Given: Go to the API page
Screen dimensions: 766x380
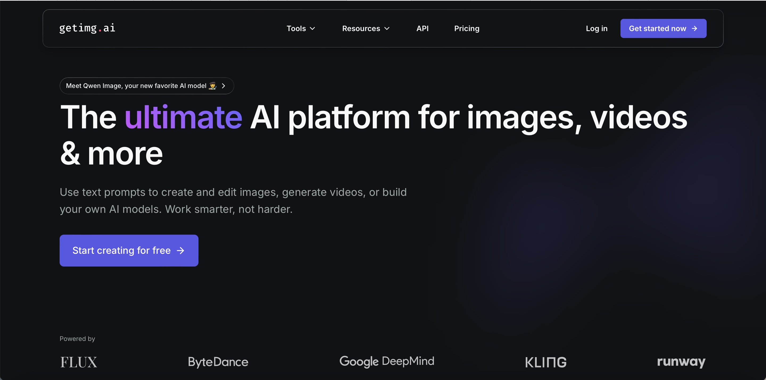Looking at the screenshot, I should coord(422,28).
